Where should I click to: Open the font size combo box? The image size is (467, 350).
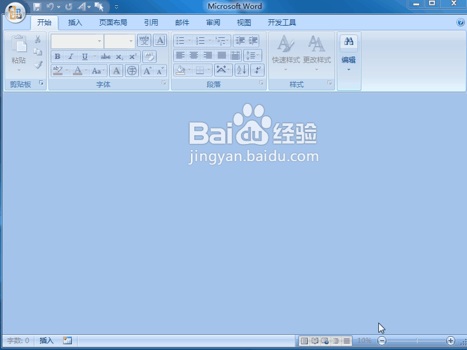120,41
